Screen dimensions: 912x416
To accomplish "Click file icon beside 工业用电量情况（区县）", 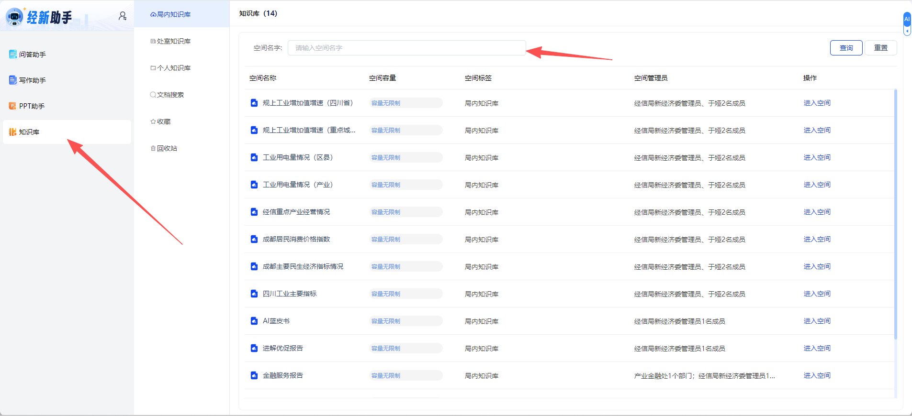I will coord(254,157).
